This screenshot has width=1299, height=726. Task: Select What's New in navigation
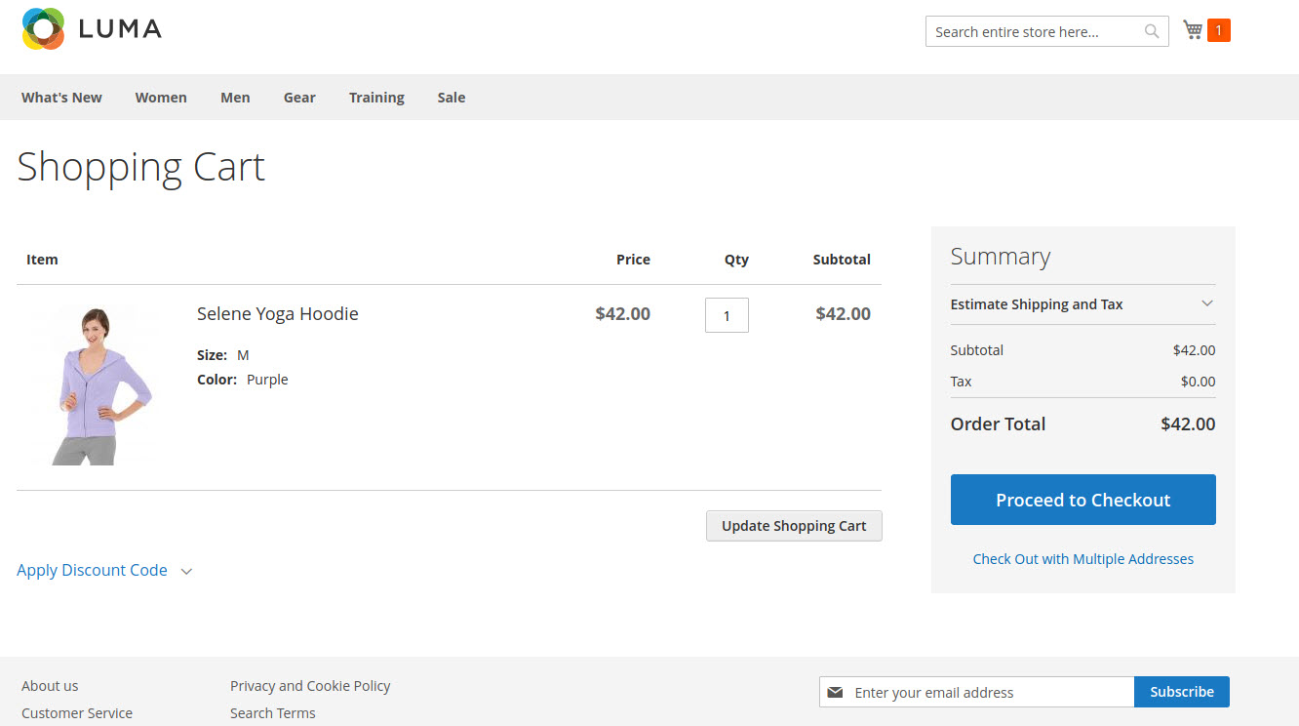coord(61,98)
